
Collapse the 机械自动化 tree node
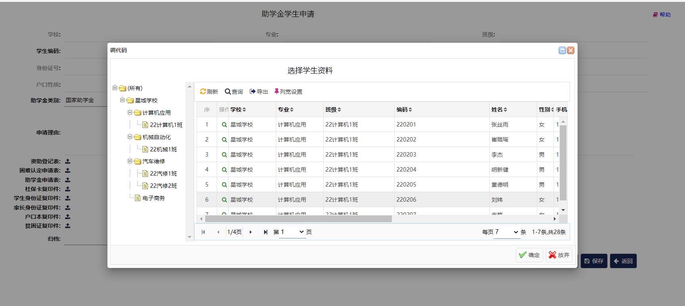click(130, 137)
